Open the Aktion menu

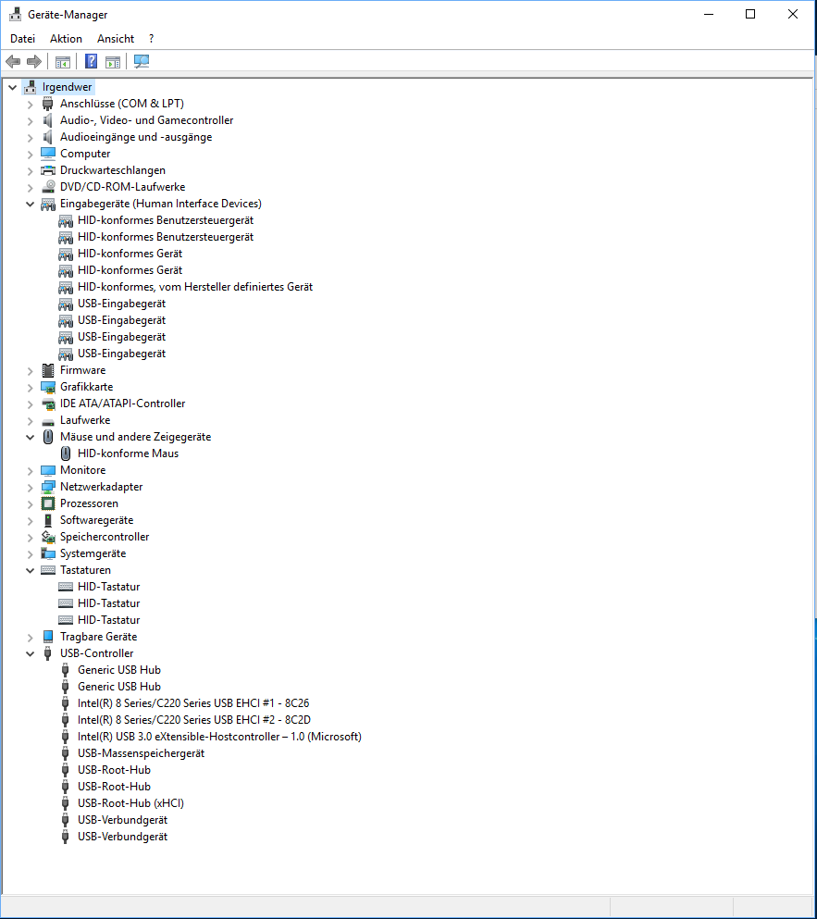[66, 39]
